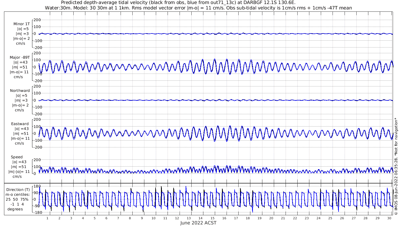Click day 23 on the date axis

[306, 218]
